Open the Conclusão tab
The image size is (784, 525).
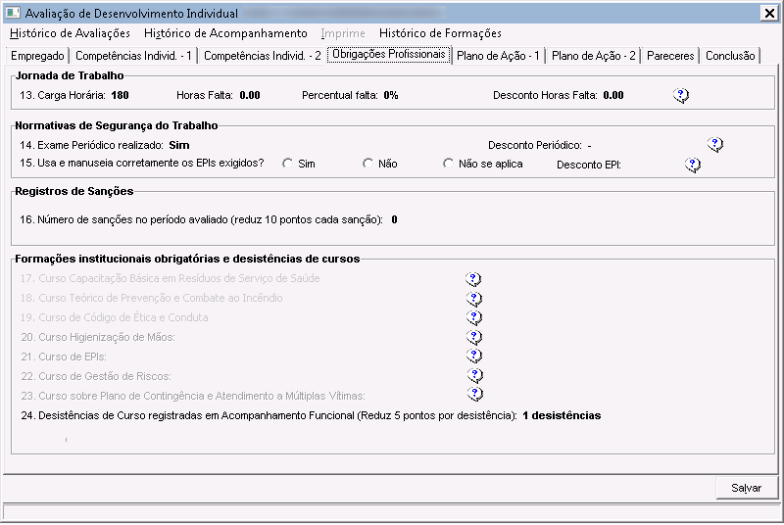point(730,56)
